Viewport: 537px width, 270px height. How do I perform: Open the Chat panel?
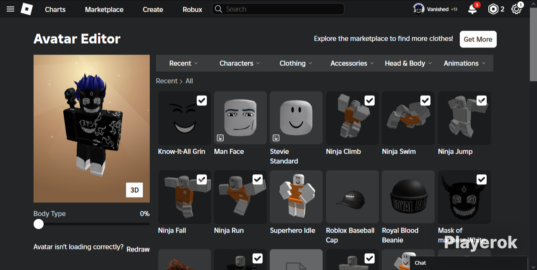coord(469,263)
